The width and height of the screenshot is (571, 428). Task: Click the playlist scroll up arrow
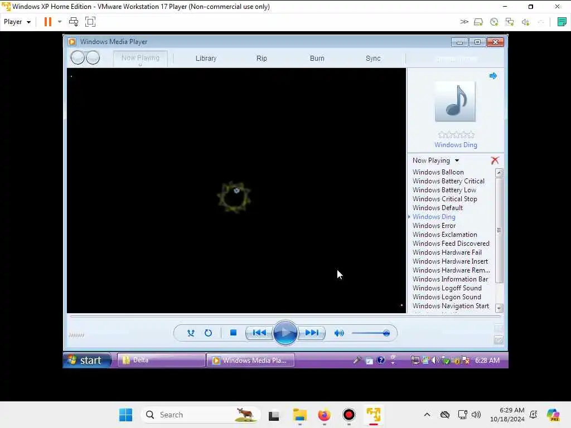tap(499, 173)
